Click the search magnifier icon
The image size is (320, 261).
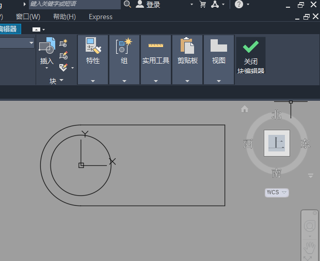click(x=127, y=5)
